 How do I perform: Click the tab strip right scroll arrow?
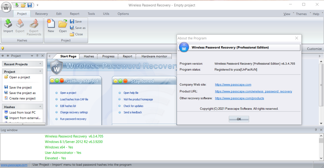(320, 56)
